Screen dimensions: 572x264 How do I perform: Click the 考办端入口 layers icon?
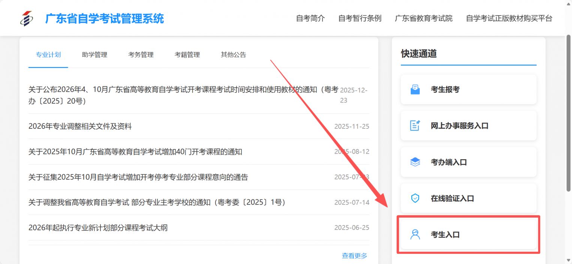point(415,162)
